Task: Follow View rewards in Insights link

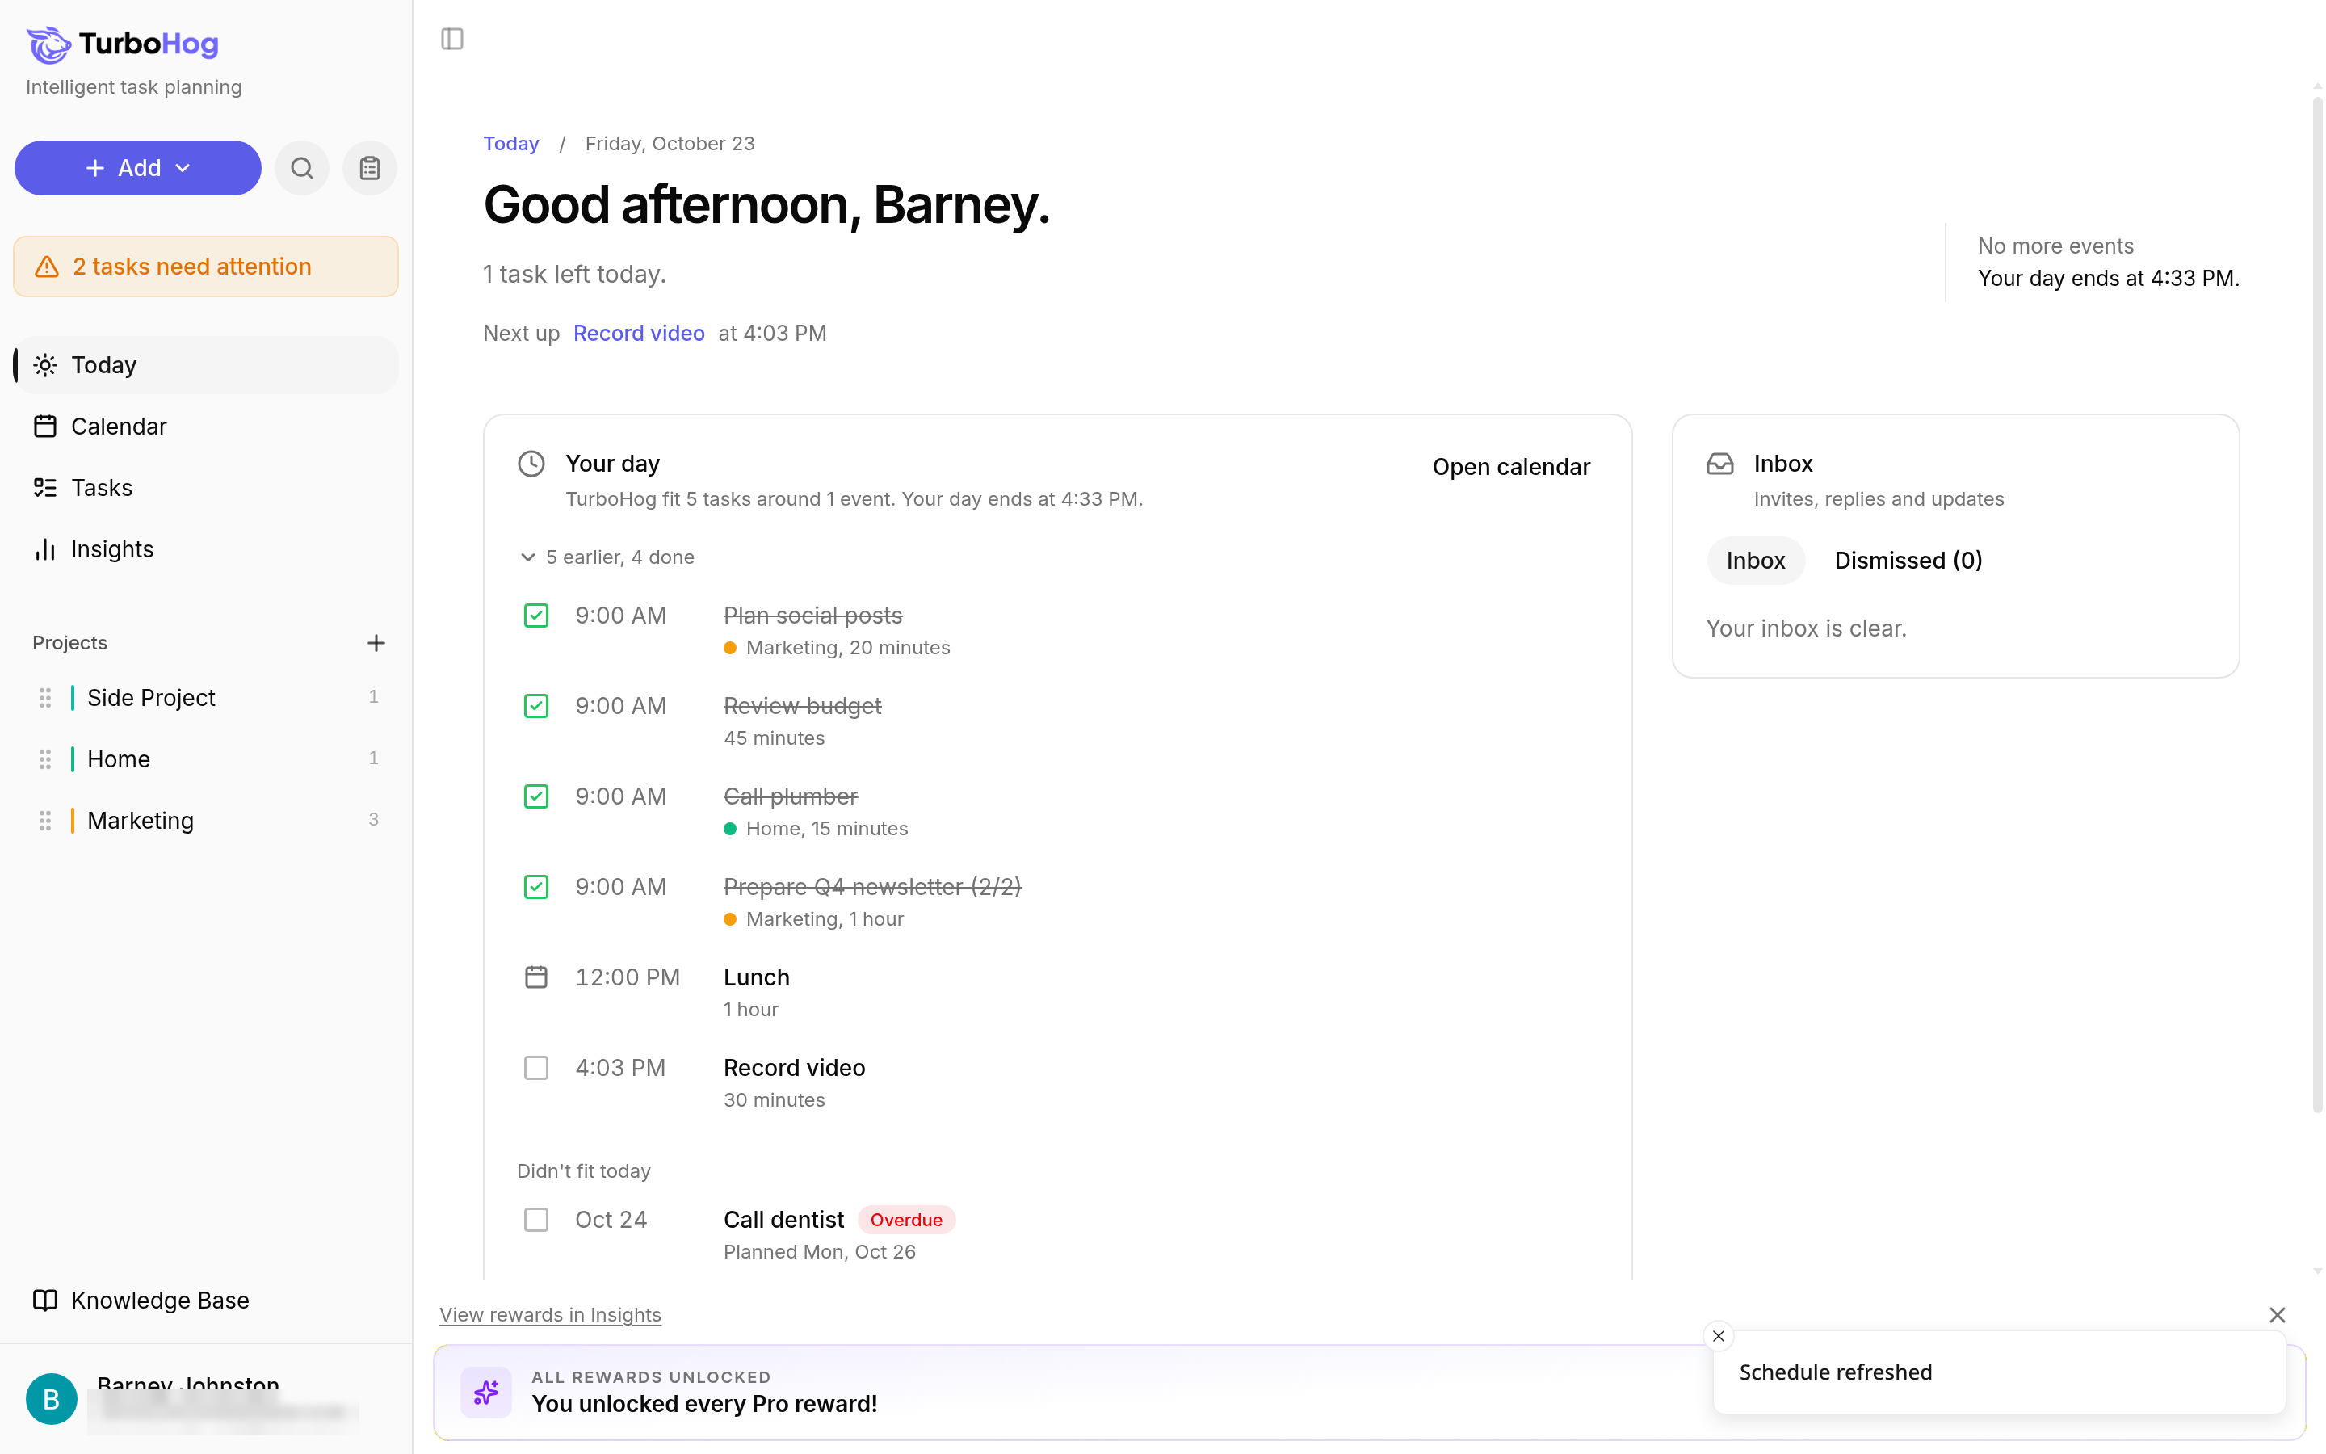Action: (x=550, y=1314)
